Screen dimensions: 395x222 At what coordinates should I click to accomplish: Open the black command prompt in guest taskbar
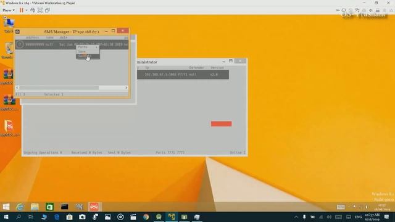coord(64,207)
